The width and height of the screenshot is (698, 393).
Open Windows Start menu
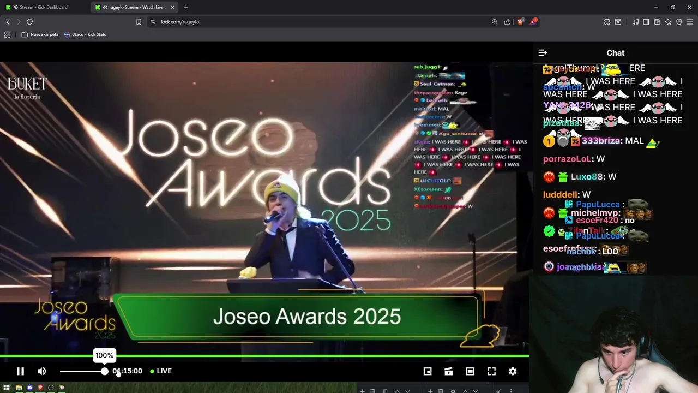tap(7, 388)
